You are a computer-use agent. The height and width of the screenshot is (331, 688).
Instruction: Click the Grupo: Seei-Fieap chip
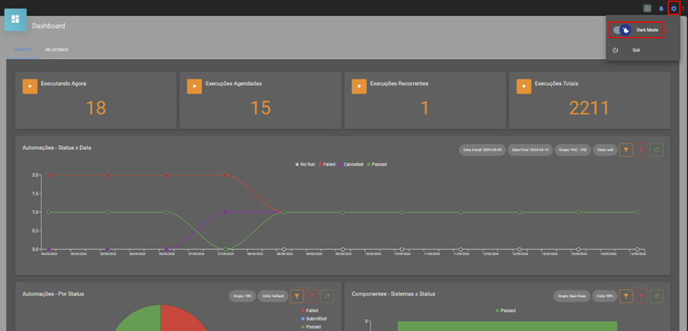tap(571, 296)
